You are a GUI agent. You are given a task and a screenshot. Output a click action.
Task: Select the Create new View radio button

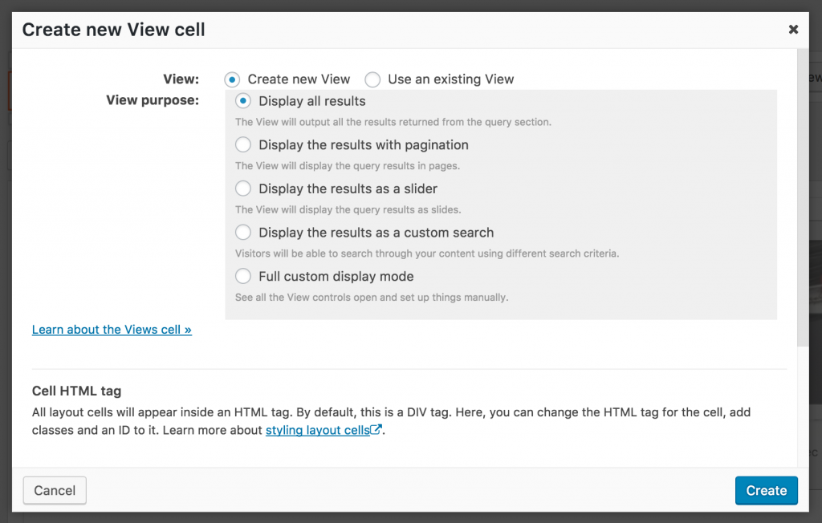point(232,79)
